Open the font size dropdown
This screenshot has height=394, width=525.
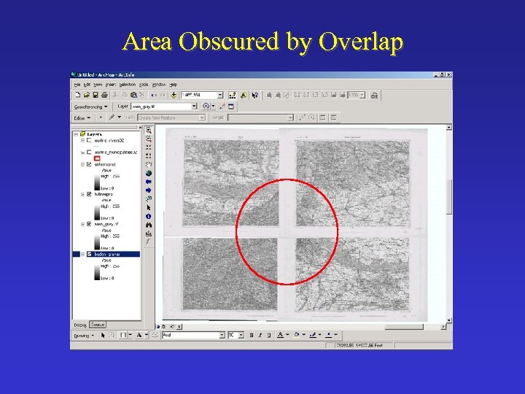coord(241,335)
